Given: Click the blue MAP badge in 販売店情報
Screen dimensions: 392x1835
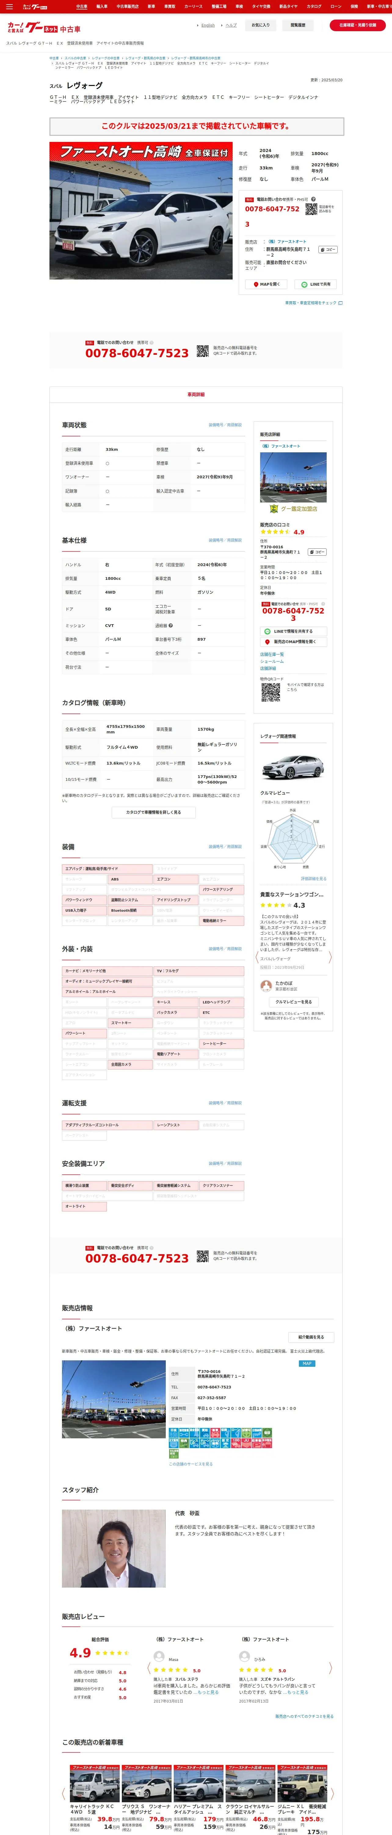Looking at the screenshot, I should pos(307,1363).
